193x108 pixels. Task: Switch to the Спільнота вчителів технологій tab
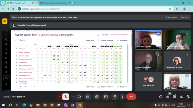pyautogui.click(x=56, y=3)
